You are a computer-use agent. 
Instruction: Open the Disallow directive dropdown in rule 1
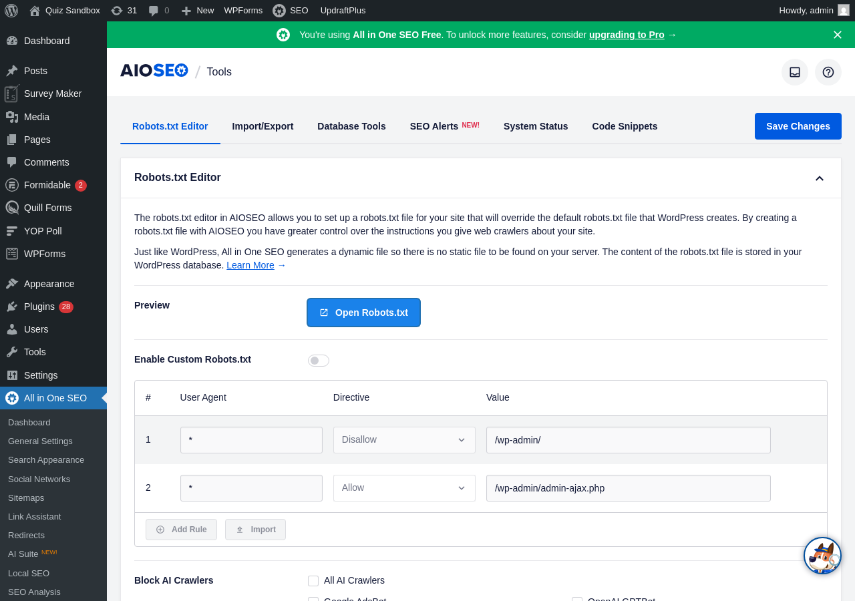tap(404, 440)
